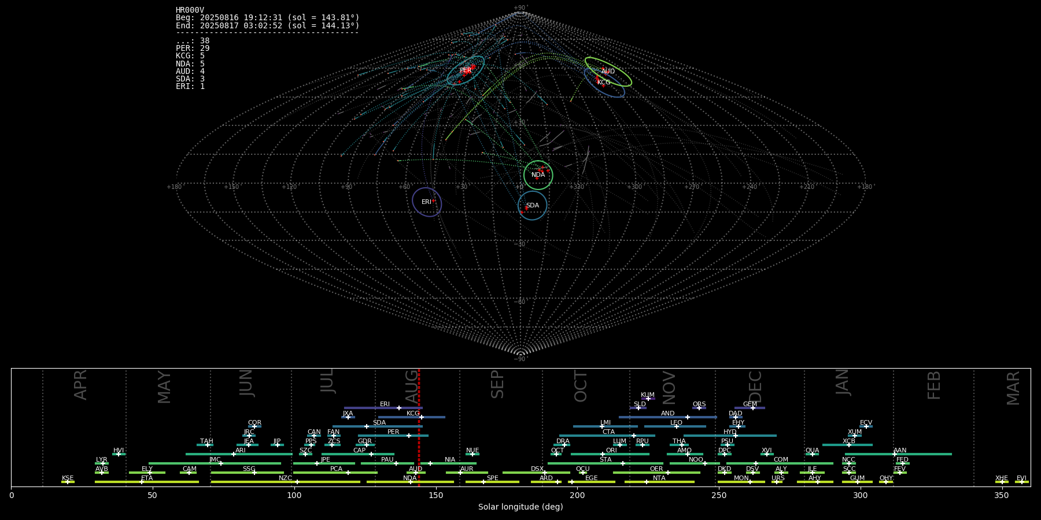The width and height of the screenshot is (1041, 520).
Task: Click the STA shower label on timeline
Action: tap(606, 460)
